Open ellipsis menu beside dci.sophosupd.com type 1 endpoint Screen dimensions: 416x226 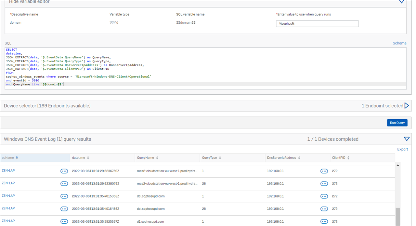64,196
